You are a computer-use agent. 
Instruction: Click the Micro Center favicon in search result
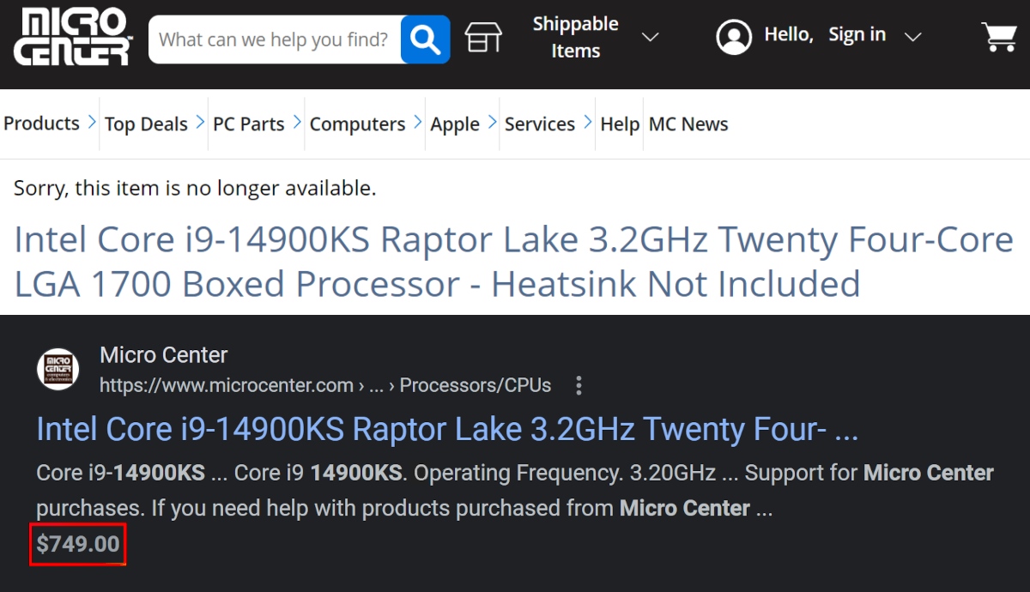[58, 368]
